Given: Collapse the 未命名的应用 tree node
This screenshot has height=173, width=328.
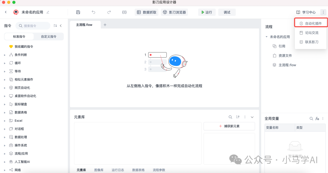Looking at the screenshot, I should pos(267,37).
